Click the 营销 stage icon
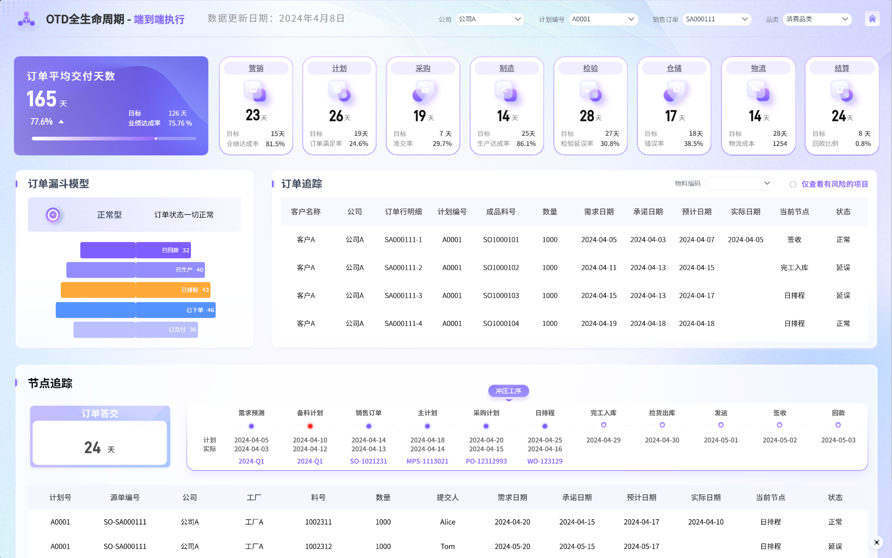This screenshot has height=558, width=892. 255,91
